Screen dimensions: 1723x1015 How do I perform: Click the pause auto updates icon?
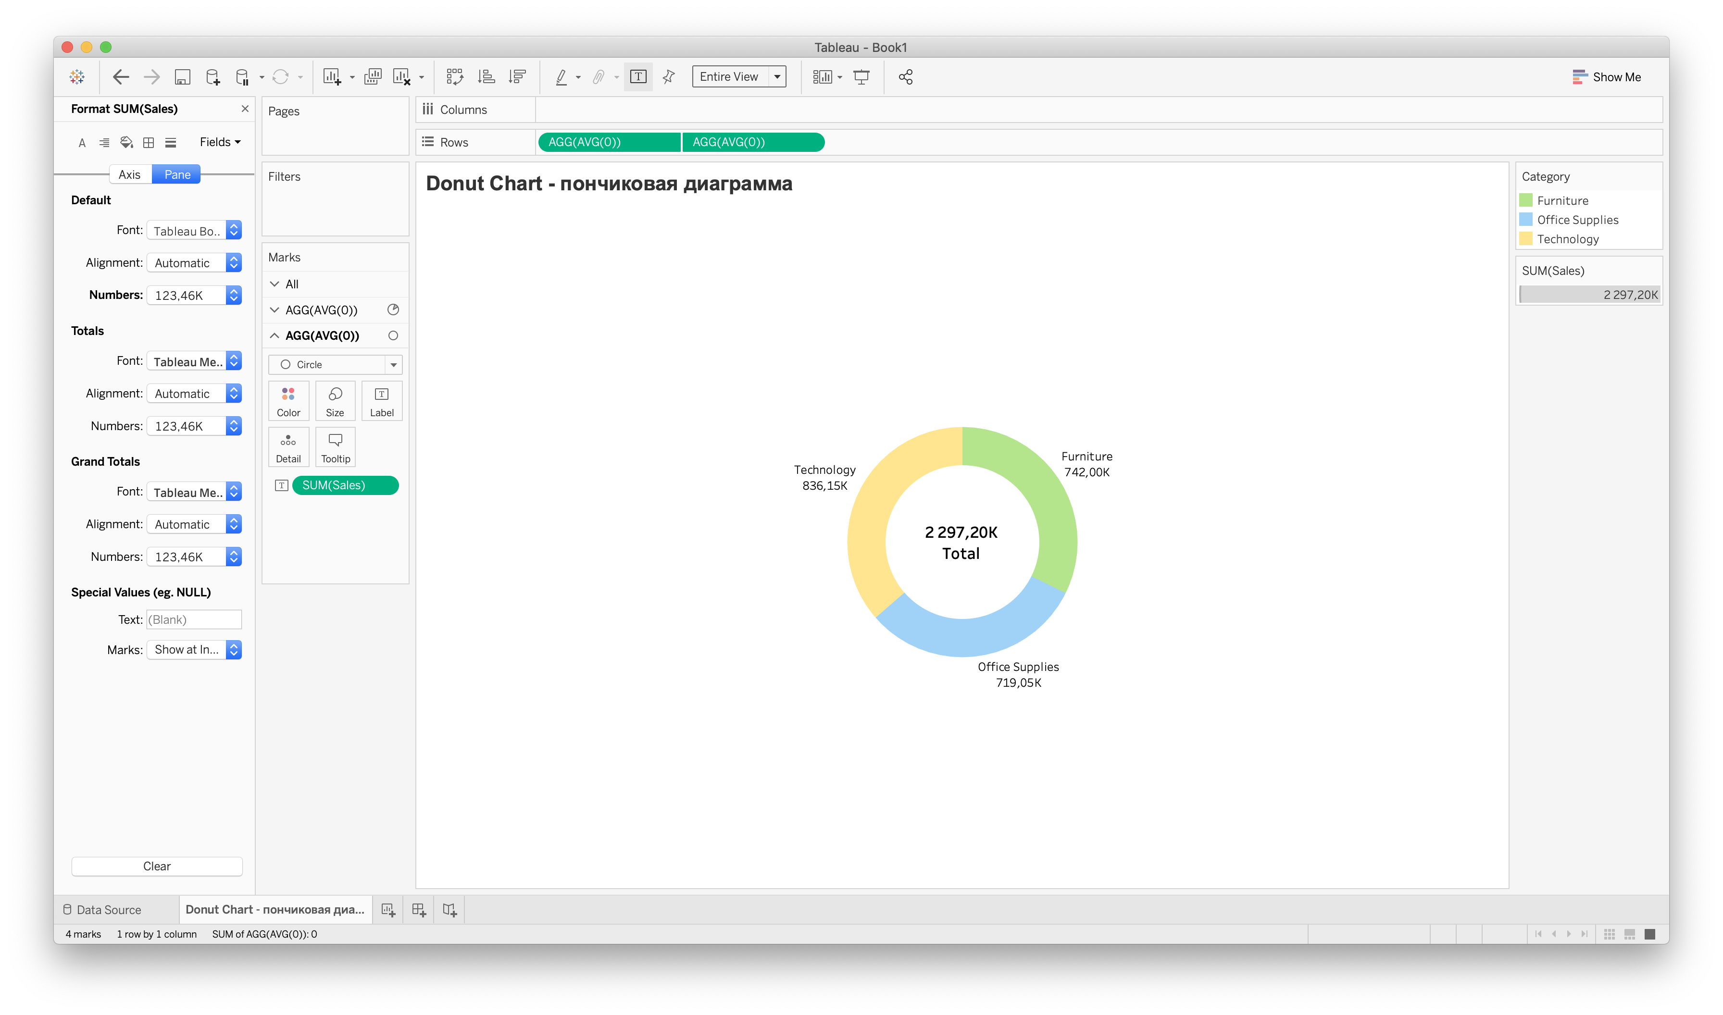tap(242, 76)
